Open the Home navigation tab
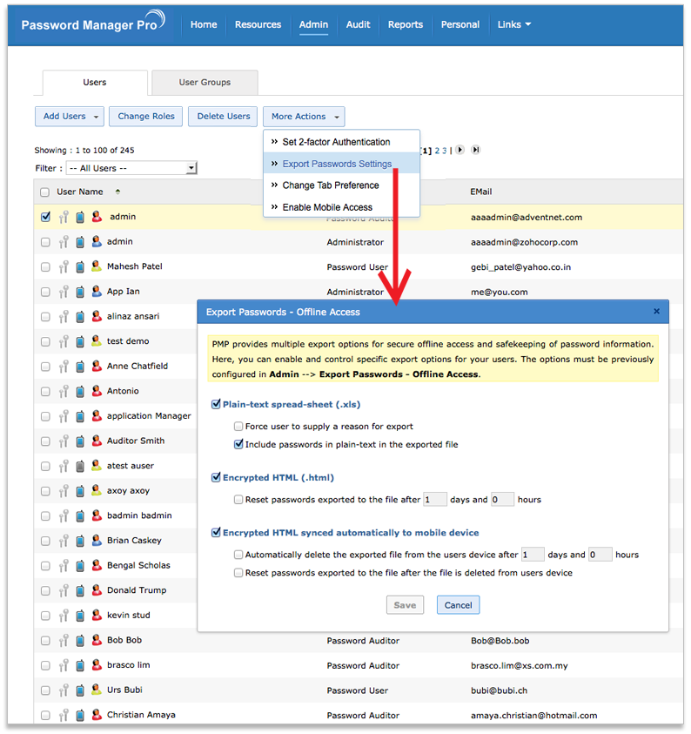Image resolution: width=691 pixels, height=734 pixels. tap(204, 24)
